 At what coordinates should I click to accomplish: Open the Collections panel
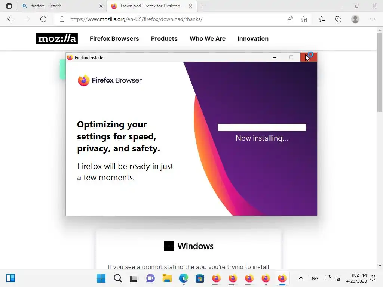[x=338, y=19]
